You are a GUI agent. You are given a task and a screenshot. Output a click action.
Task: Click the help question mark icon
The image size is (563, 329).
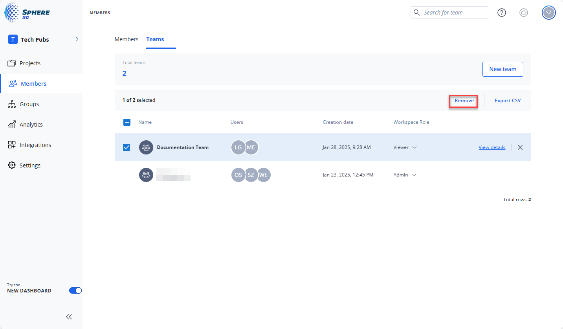(501, 13)
